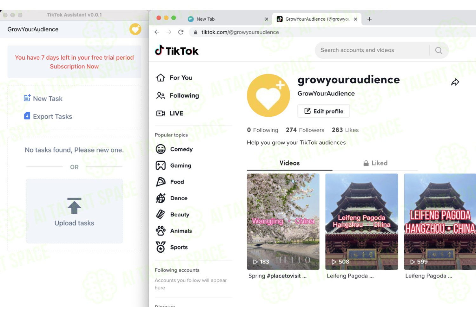The height and width of the screenshot is (317, 476).
Task: Click the Gaming controller icon
Action: point(161,165)
